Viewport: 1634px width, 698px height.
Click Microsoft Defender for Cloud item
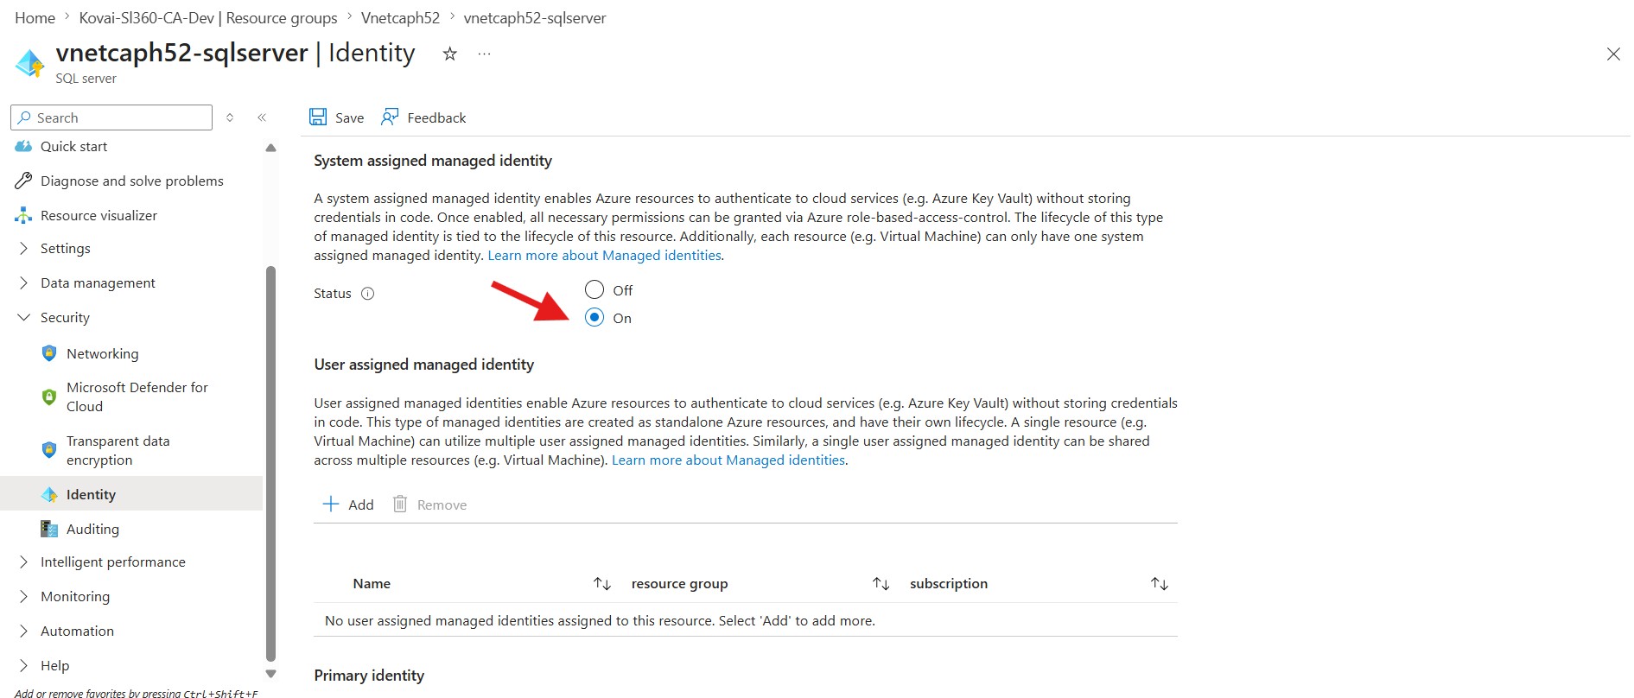[137, 397]
